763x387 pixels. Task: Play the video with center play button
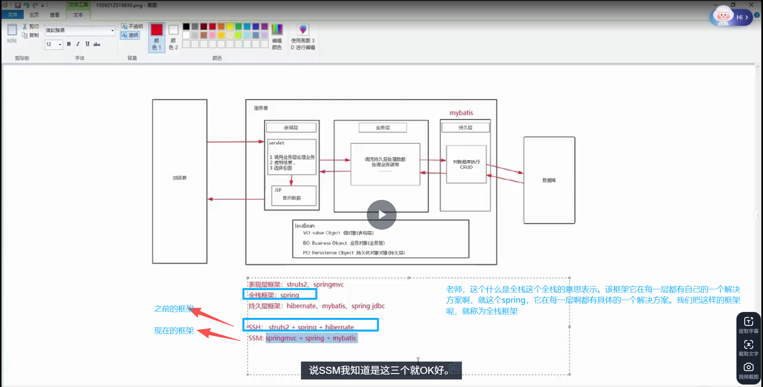point(381,215)
